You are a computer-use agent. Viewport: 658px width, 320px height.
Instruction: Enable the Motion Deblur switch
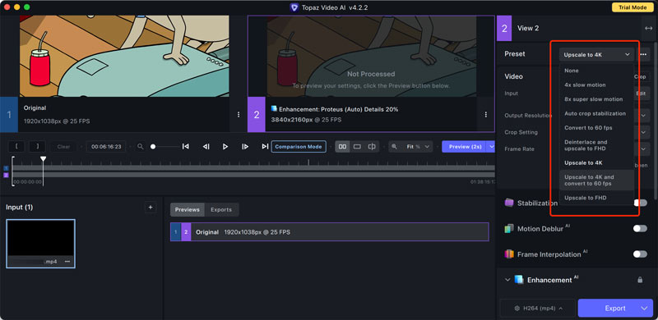[641, 229]
